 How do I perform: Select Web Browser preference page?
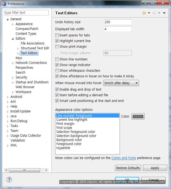click(x=25, y=87)
